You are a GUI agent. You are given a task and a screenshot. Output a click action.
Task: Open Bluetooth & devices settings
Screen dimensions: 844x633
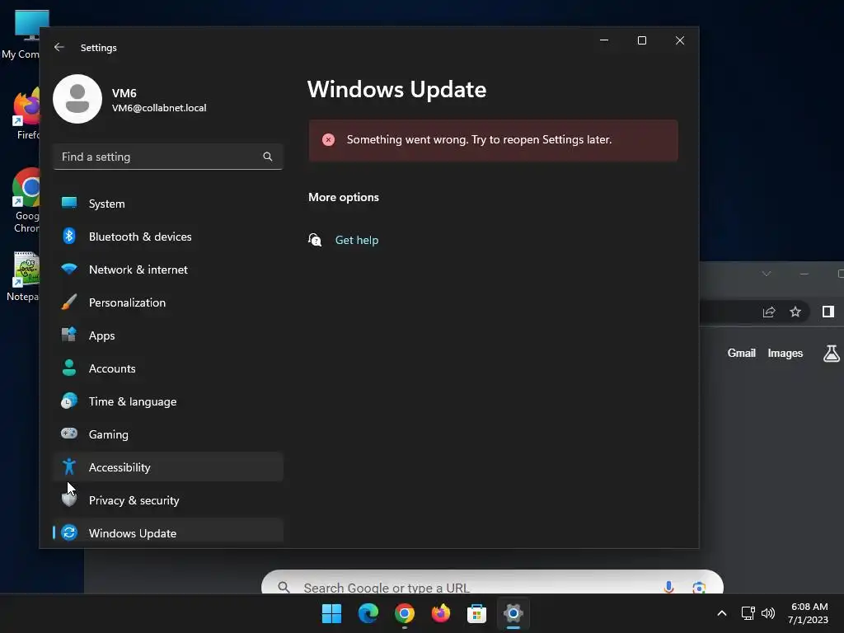pyautogui.click(x=168, y=237)
